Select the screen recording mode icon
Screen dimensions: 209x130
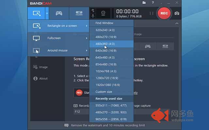(x=37, y=13)
